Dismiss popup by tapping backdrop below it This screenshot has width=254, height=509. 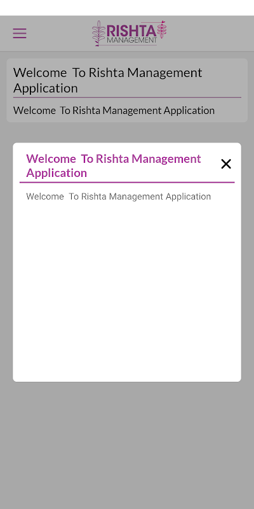point(127,445)
